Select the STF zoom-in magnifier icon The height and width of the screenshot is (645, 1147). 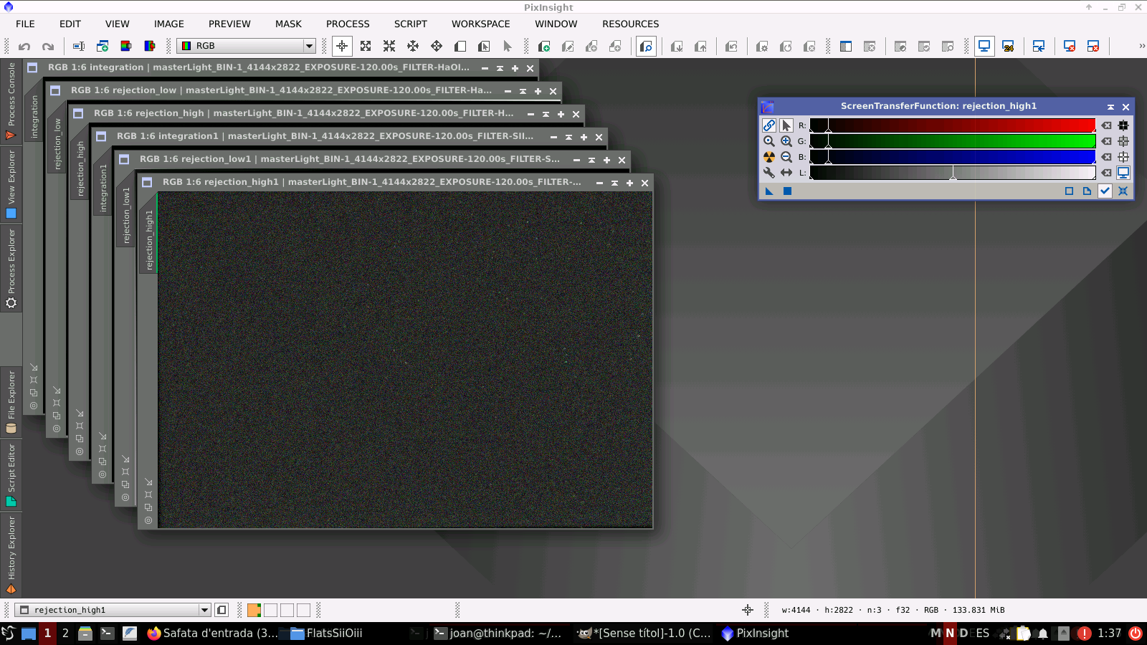pos(786,141)
